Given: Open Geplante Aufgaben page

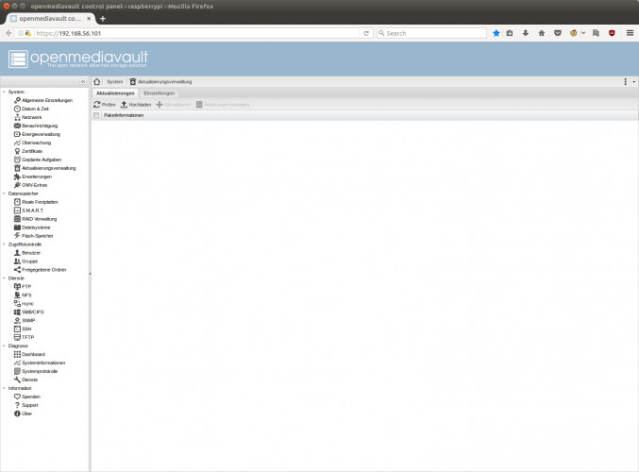Looking at the screenshot, I should pyautogui.click(x=38, y=160).
